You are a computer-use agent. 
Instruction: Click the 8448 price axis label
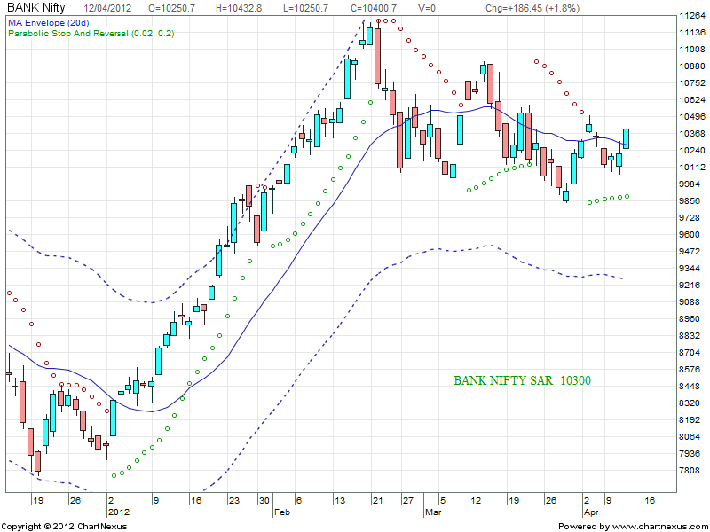(690, 387)
